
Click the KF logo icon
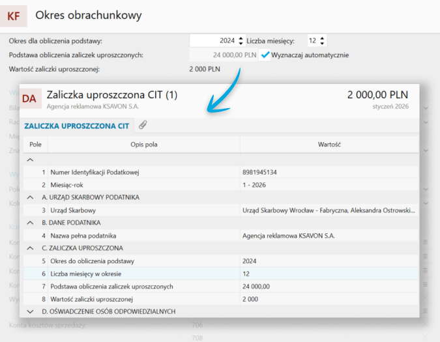14,16
